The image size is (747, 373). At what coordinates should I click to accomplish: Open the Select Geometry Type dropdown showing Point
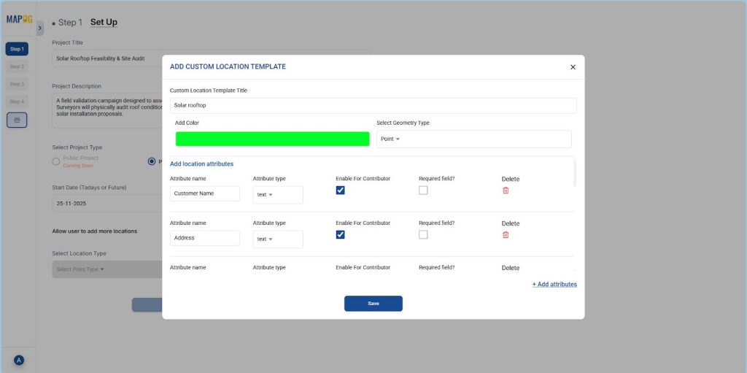tap(474, 139)
